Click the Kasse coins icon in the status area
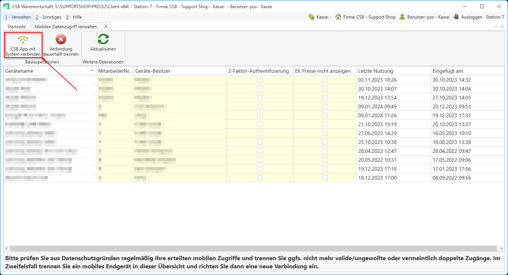The image size is (508, 275). [311, 17]
